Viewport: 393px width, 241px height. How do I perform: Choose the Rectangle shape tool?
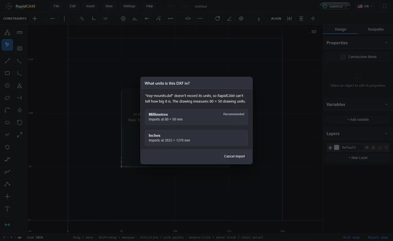click(x=7, y=73)
